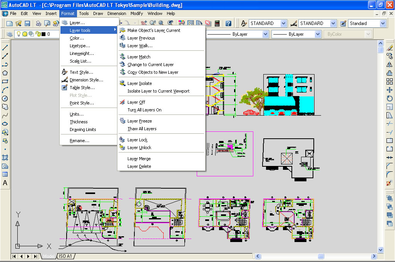This screenshot has height=262, width=395.
Task: Click horizontal scrollbar right arrow
Action: click(374, 256)
